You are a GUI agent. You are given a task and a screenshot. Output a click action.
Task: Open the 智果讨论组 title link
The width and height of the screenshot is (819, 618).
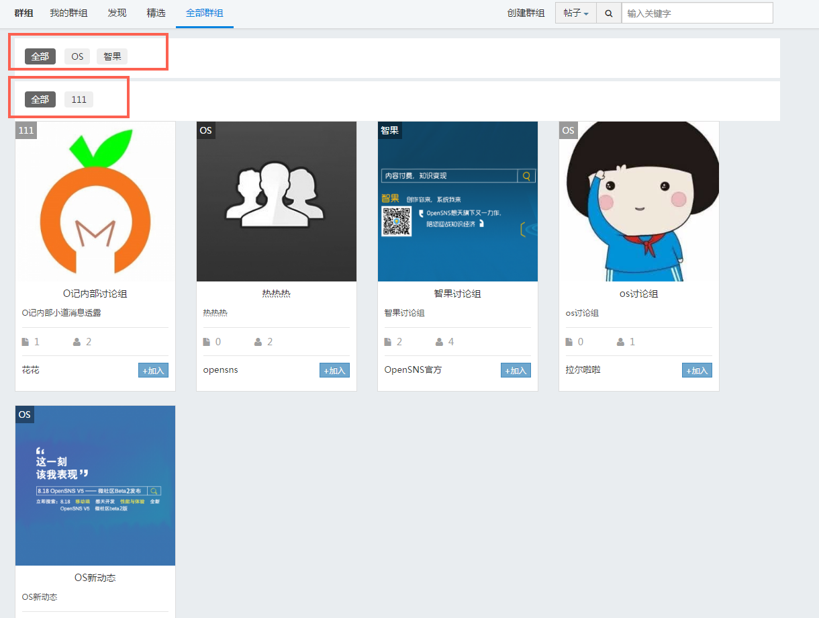click(x=458, y=294)
